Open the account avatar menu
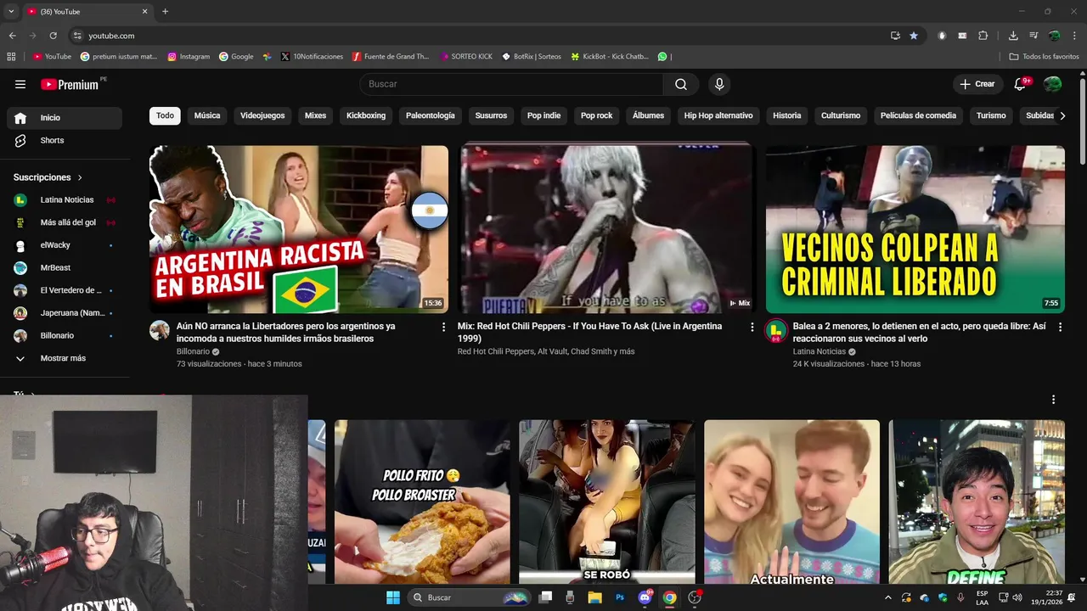The height and width of the screenshot is (611, 1087). (x=1052, y=84)
